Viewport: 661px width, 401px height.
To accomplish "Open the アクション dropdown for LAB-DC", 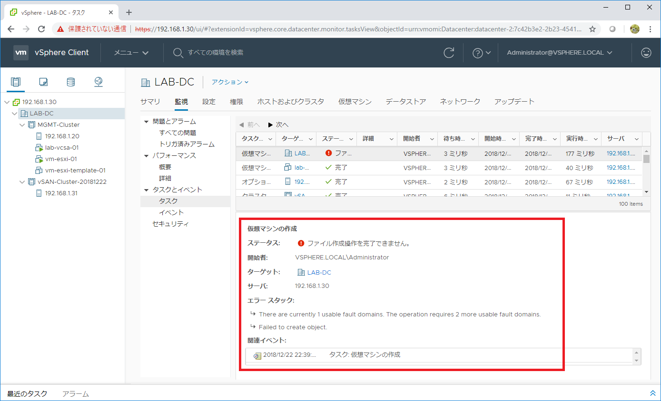I will [x=230, y=82].
